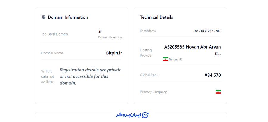Click the #34,570 global rank value

(213, 75)
